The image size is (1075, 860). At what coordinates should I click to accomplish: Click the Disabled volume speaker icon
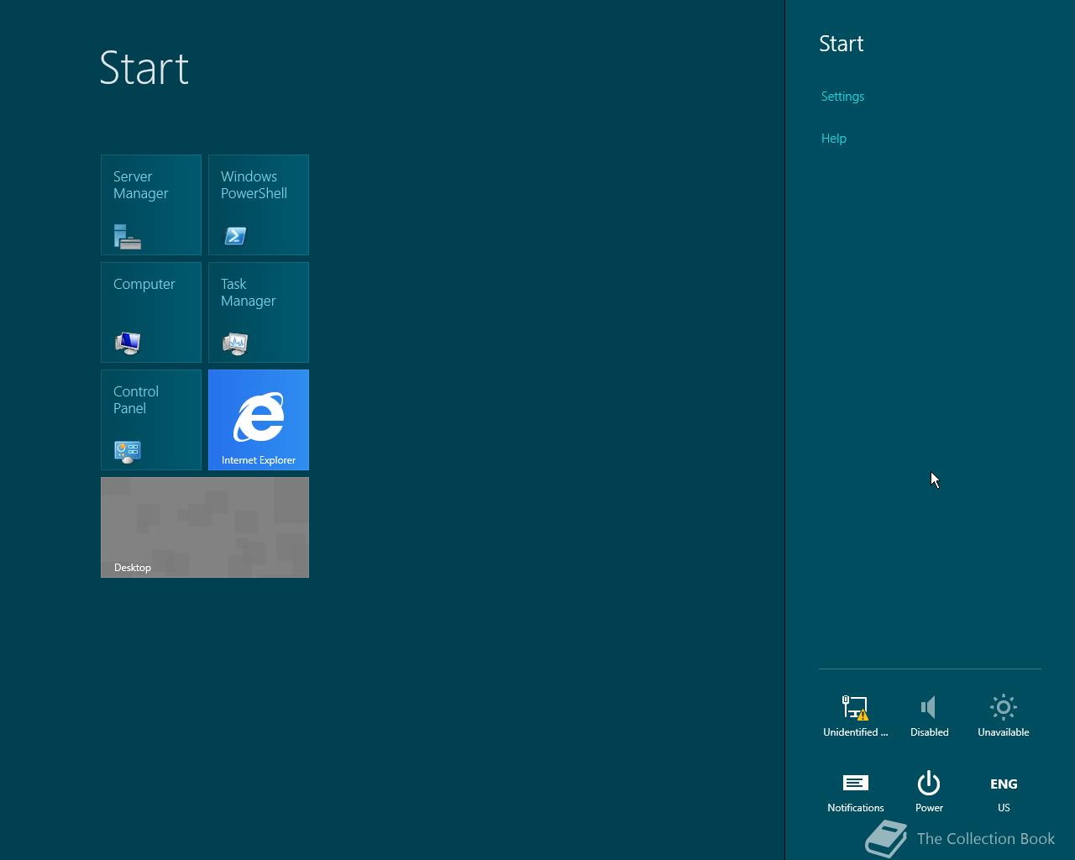pos(929,716)
